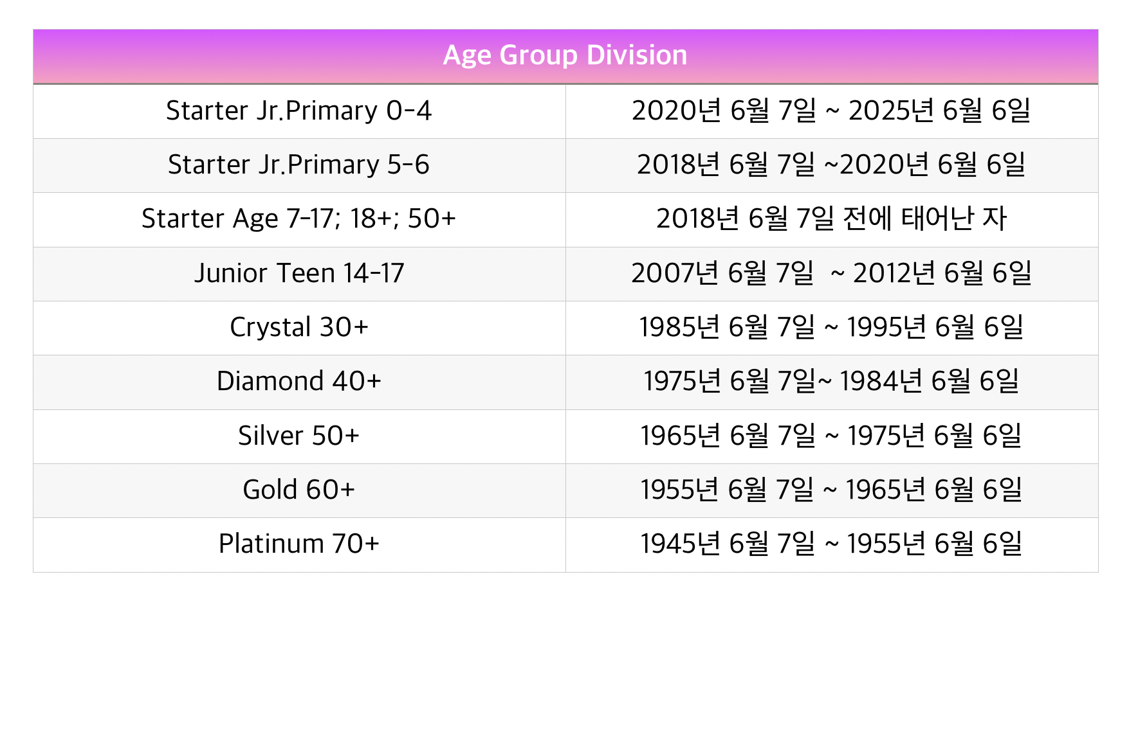Select the Starter Jr.Primary 0-4 cell
Image resolution: width=1138 pixels, height=750 pixels.
[x=298, y=111]
